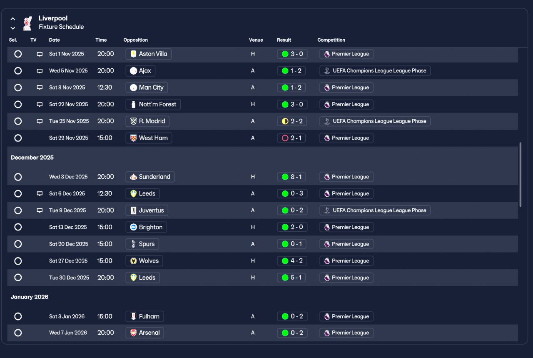Viewport: 533px width, 358px height.
Task: Click the TV icon on Ajax fixture row
Action: 40,71
